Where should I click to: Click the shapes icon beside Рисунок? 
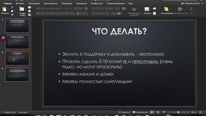154,9
